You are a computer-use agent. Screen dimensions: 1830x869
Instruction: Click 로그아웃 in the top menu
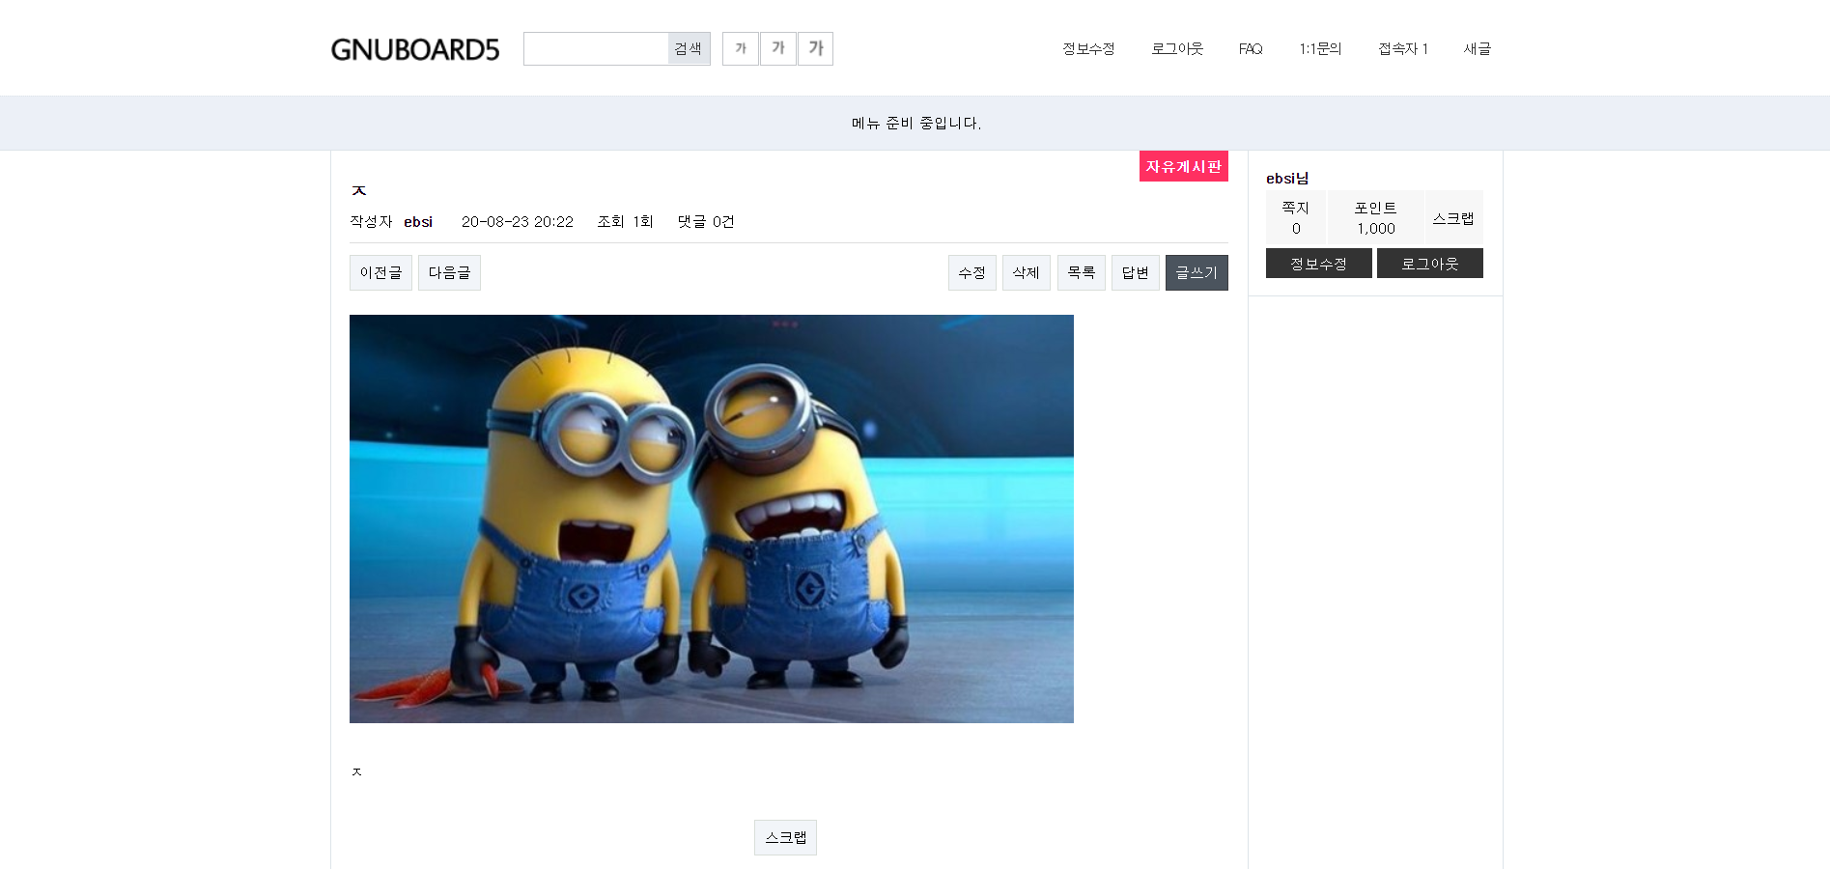click(1177, 49)
